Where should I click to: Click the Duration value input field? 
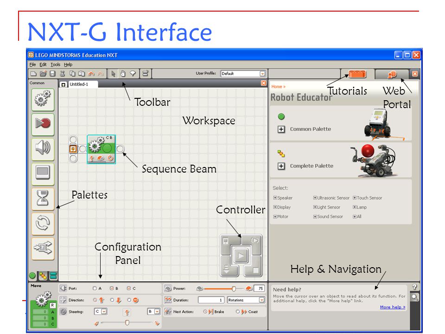[x=211, y=300]
